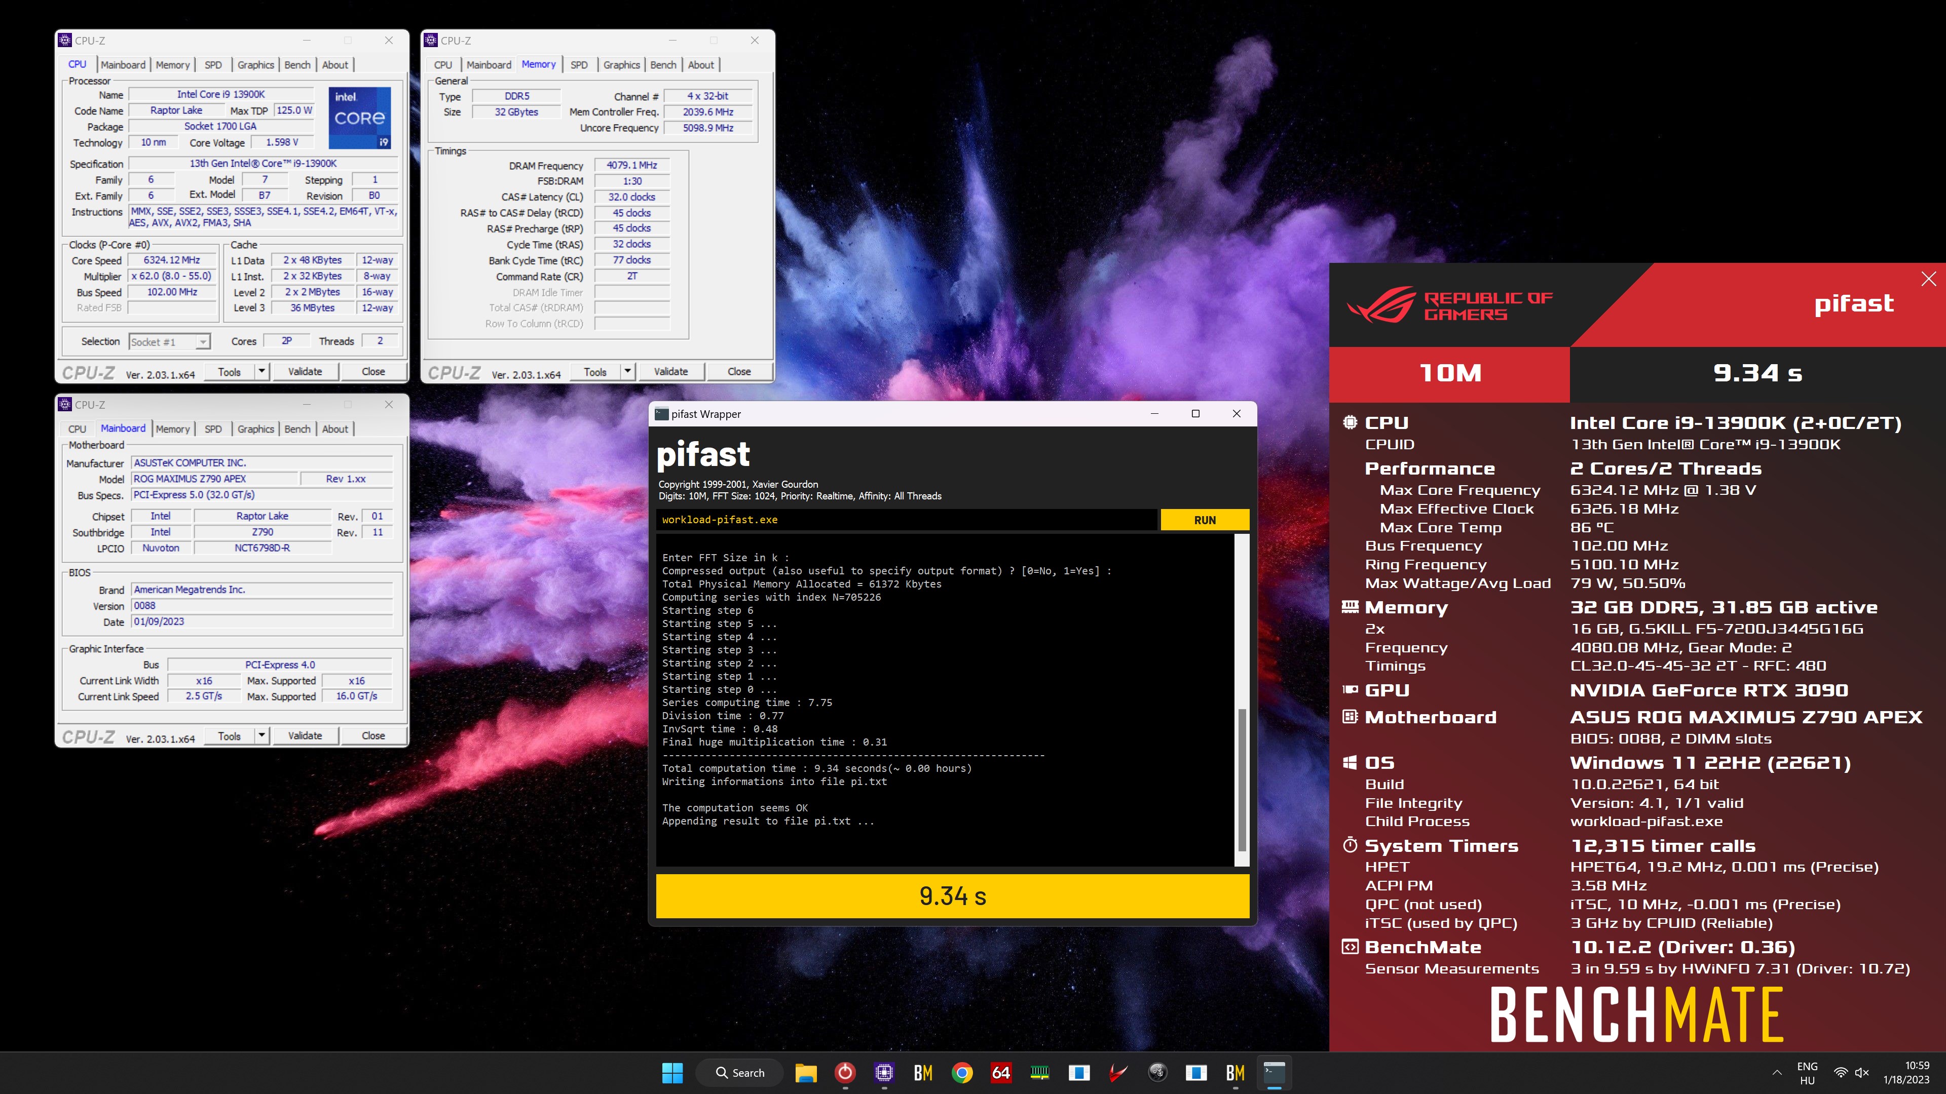1946x1094 pixels.
Task: Launch Google Chrome from the taskbar
Action: click(962, 1073)
